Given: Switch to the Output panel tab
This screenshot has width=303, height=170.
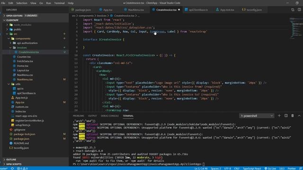Looking at the screenshot, I should 92,116.
